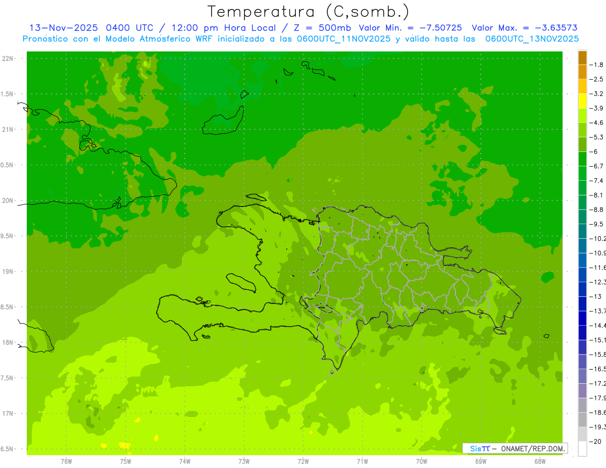Click the -13 colorbar value label
Image resolution: width=606 pixels, height=468 pixels.
coord(595,296)
